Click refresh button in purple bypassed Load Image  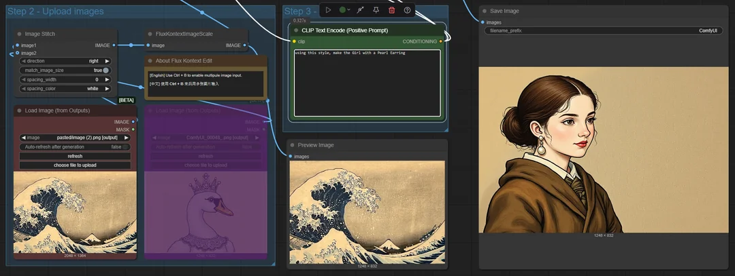(206, 156)
